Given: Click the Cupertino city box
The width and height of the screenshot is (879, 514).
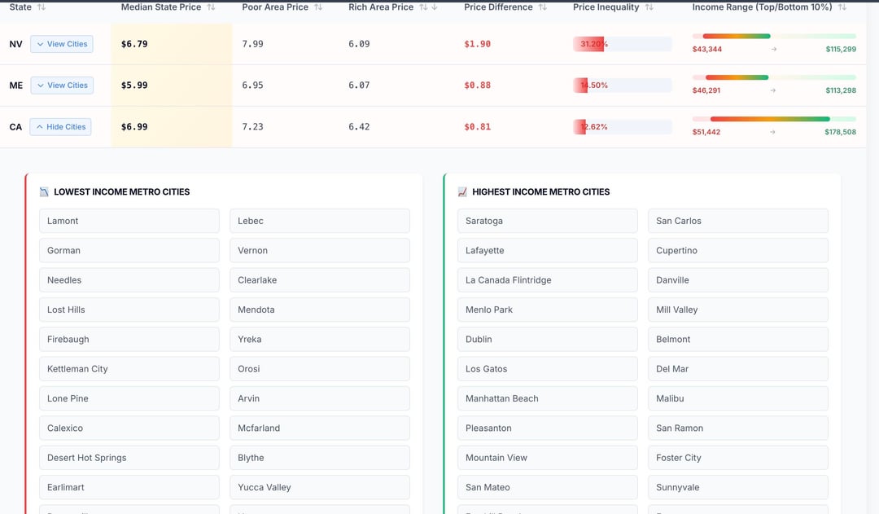Looking at the screenshot, I should click(737, 251).
